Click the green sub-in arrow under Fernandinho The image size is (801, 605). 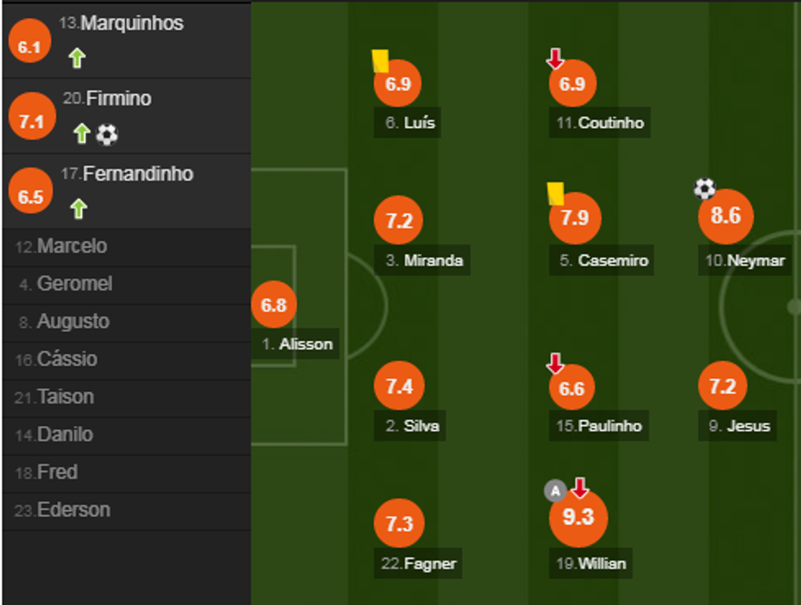[78, 209]
